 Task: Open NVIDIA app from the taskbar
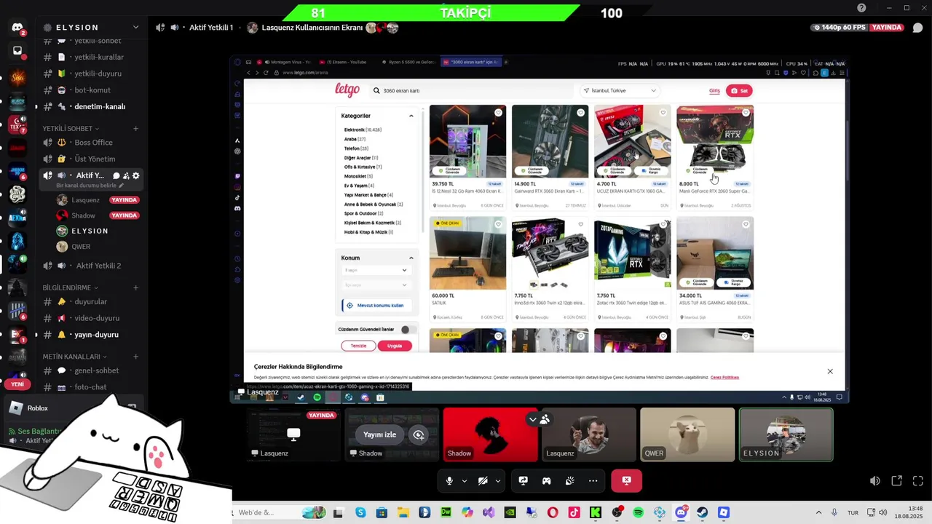coord(510,512)
